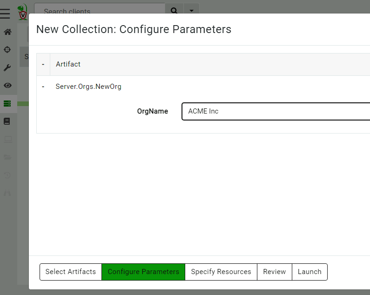Go to Select Artifacts step
The width and height of the screenshot is (370, 295).
(x=71, y=272)
